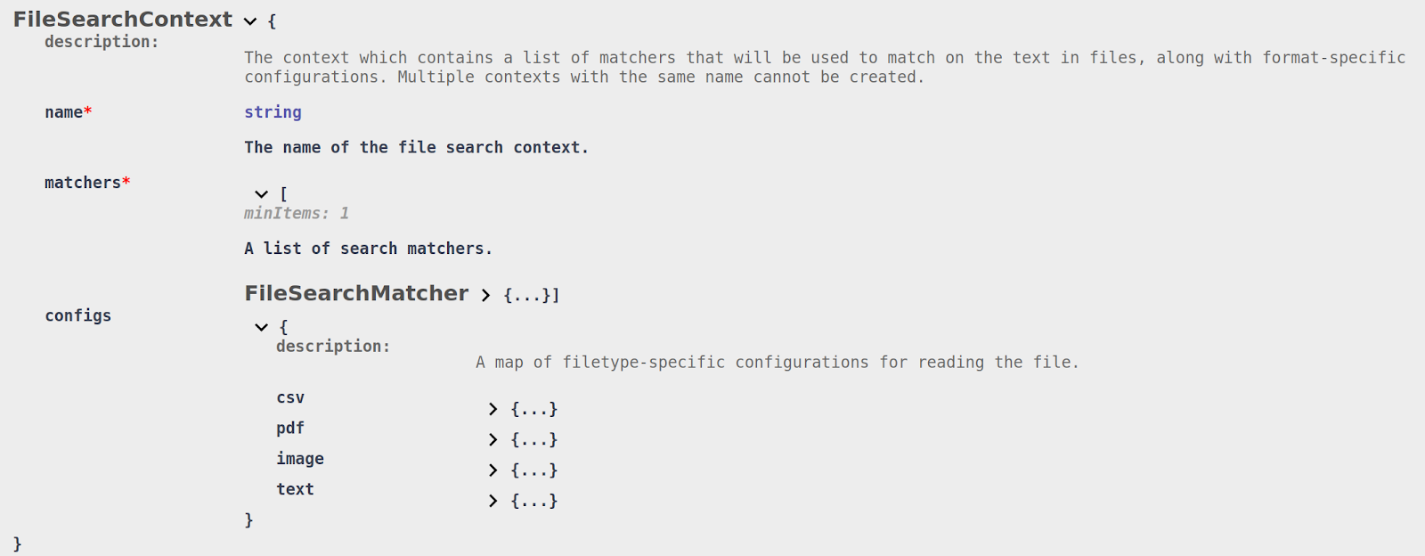Collapse the matchers array chevron
The image size is (1425, 556).
[261, 194]
